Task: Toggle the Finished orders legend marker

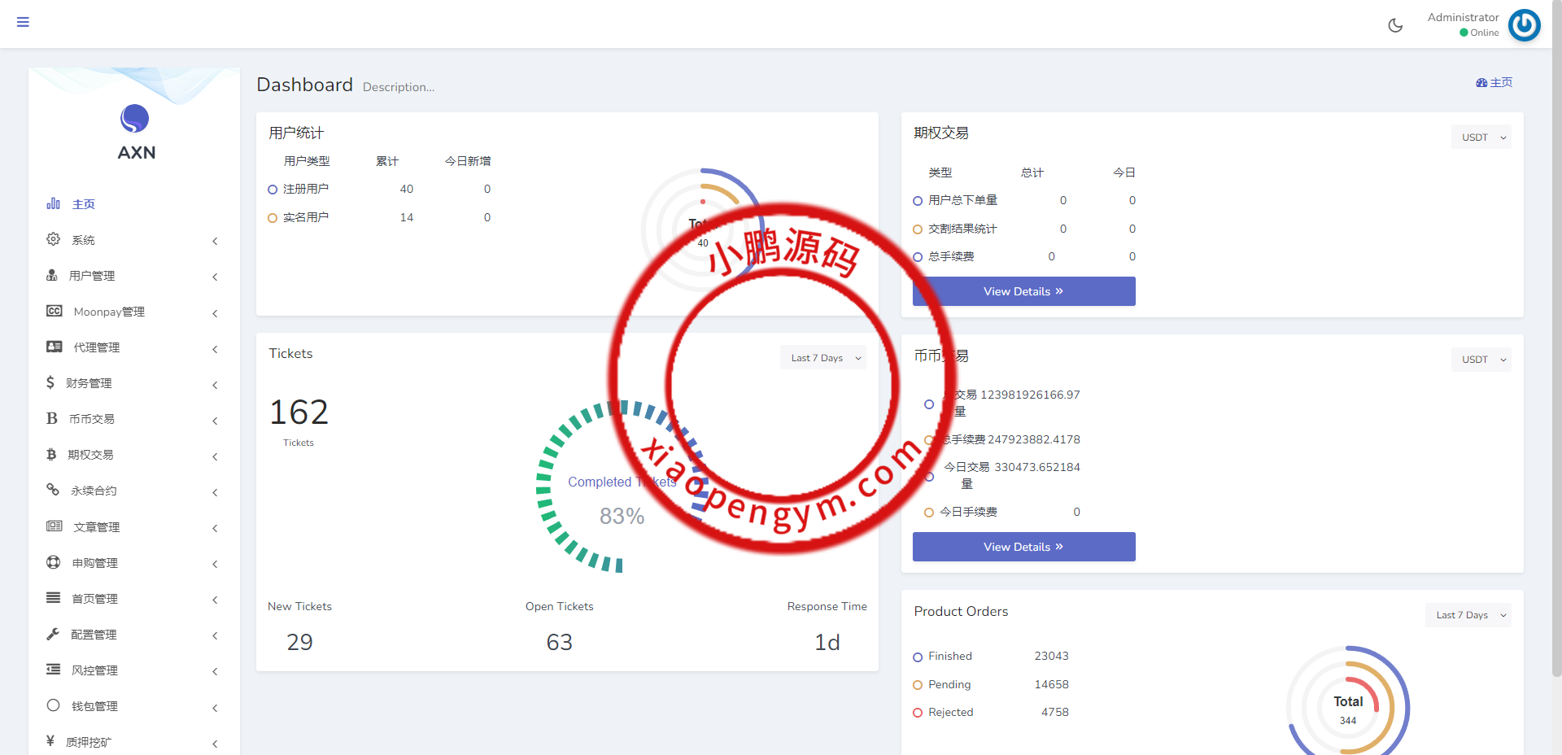Action: coord(918,657)
